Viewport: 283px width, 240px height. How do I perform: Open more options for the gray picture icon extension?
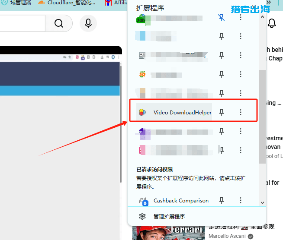[x=241, y=55]
